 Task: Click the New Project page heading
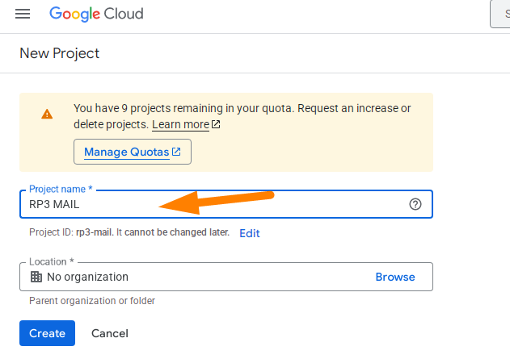point(60,54)
